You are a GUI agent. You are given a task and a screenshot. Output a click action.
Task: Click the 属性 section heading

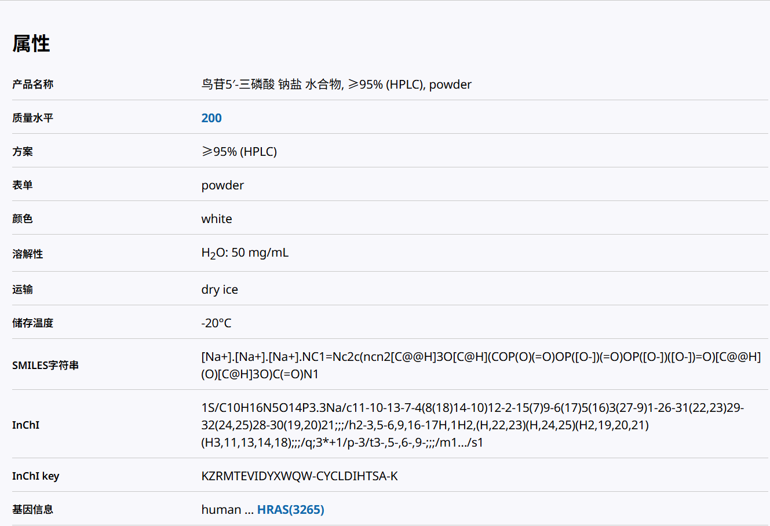click(31, 43)
